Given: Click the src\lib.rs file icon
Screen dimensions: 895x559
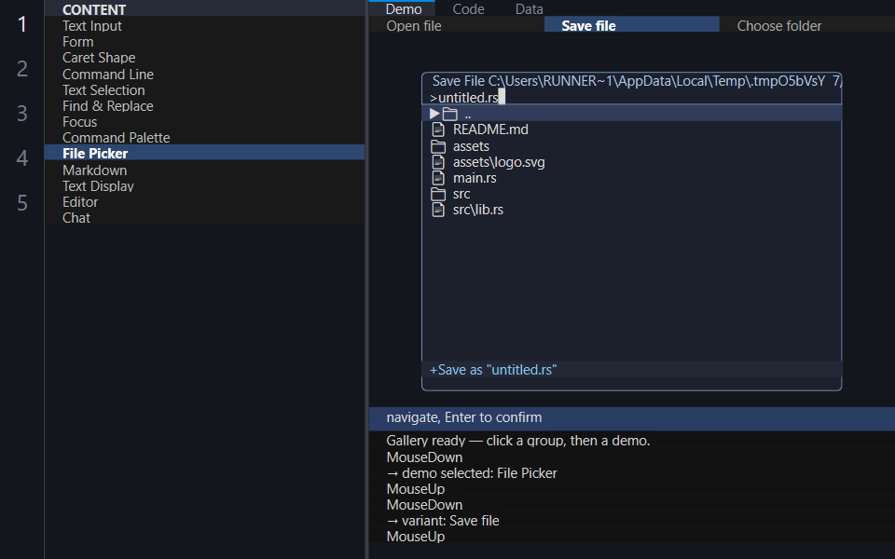Looking at the screenshot, I should click(x=438, y=211).
